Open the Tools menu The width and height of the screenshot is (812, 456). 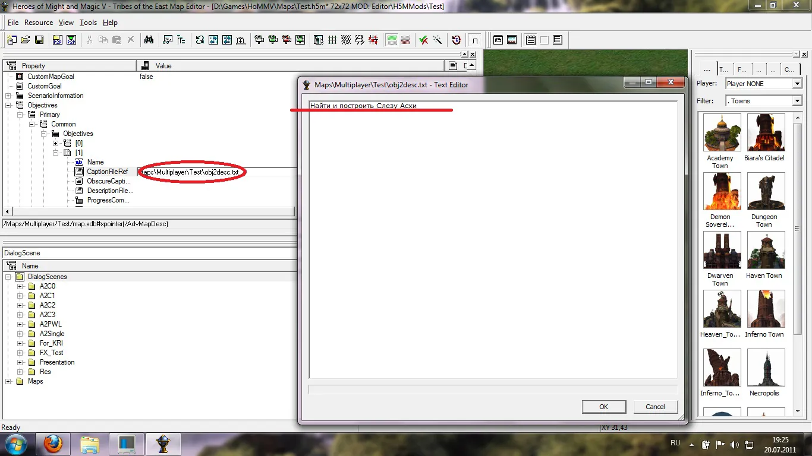click(88, 23)
